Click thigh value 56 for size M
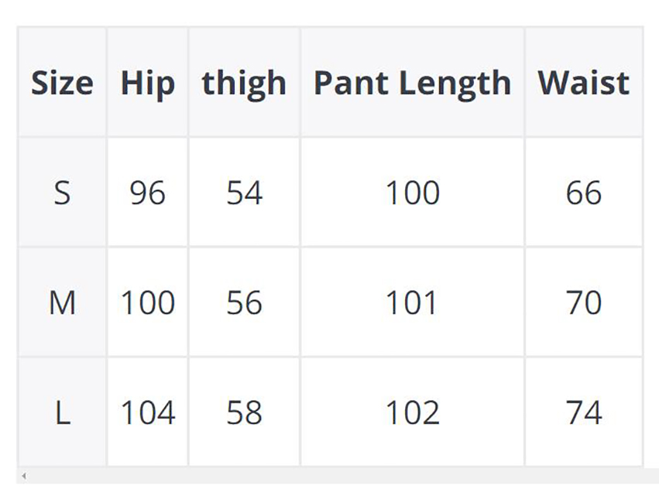 pyautogui.click(x=244, y=303)
